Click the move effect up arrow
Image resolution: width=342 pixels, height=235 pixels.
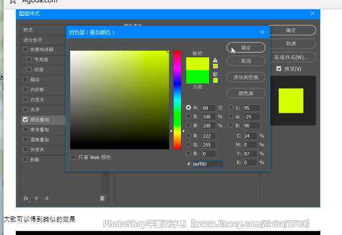[x=36, y=198]
